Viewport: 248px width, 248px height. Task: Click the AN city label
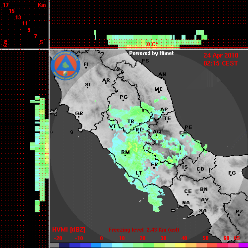[162, 74]
